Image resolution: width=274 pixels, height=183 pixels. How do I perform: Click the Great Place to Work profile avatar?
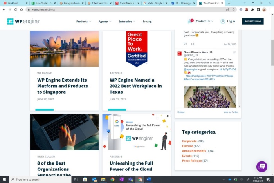tap(179, 54)
